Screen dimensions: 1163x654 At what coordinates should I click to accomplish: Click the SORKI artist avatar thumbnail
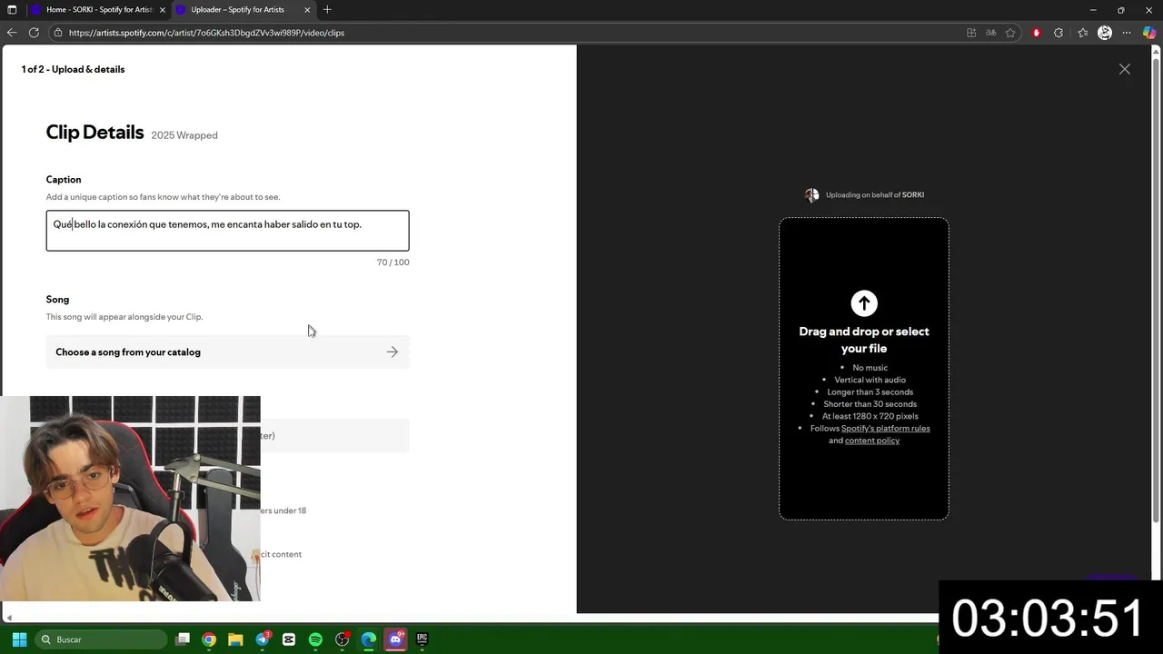click(x=812, y=195)
